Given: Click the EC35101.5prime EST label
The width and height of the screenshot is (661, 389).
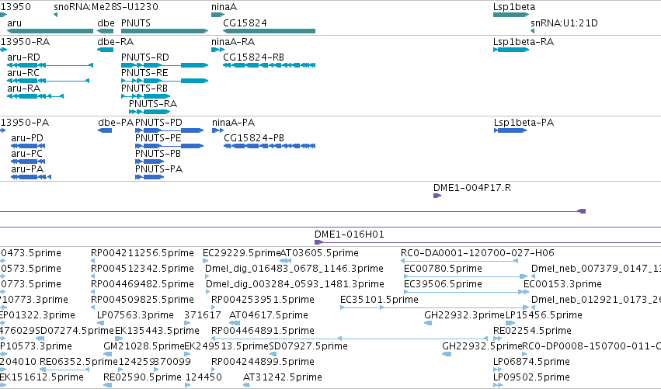Looking at the screenshot, I should tap(379, 300).
